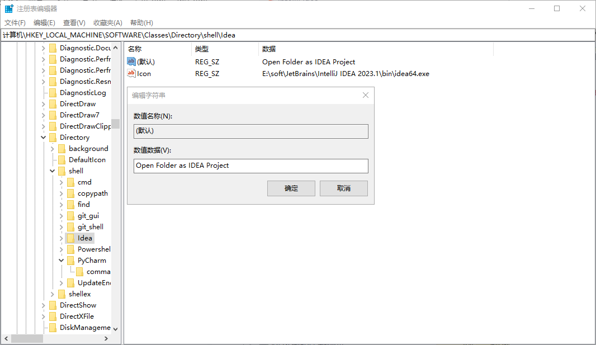Collapse the PyCharm key node

click(62, 261)
